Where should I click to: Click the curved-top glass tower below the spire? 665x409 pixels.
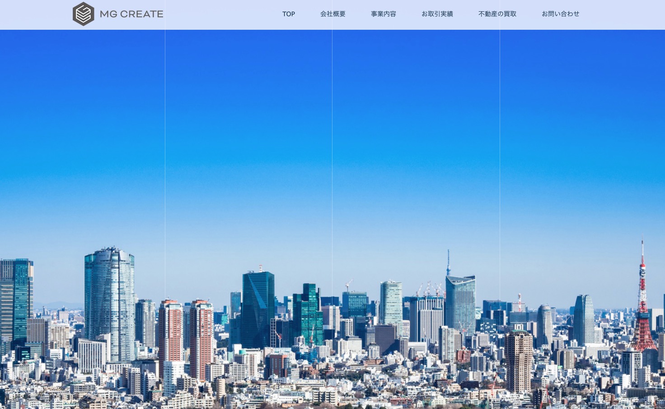coord(460,304)
